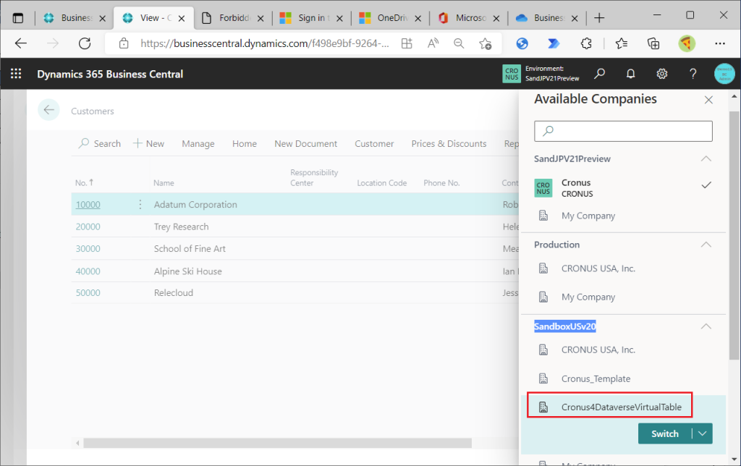Click the zoom magnifier in address bar

click(x=458, y=43)
